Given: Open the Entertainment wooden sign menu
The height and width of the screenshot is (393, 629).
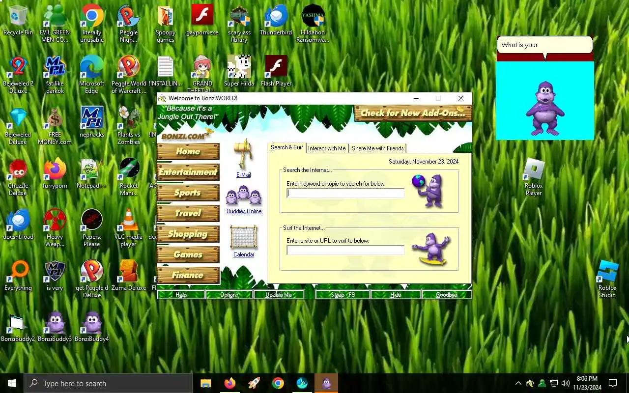Looking at the screenshot, I should point(188,172).
